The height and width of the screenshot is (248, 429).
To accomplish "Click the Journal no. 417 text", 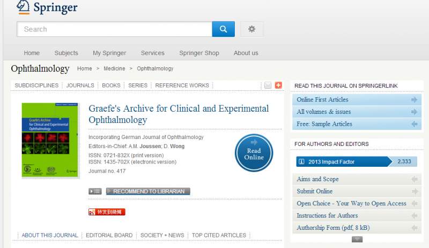I will coord(107,171).
